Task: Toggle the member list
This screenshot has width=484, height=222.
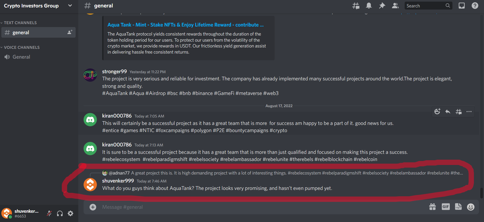Action: click(x=395, y=6)
